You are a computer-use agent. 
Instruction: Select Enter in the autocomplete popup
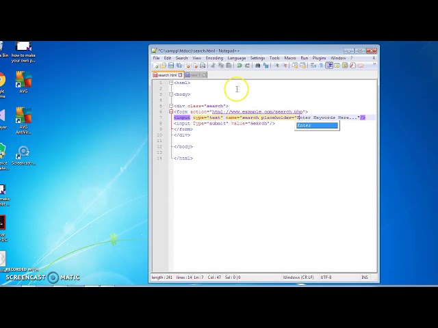point(317,126)
